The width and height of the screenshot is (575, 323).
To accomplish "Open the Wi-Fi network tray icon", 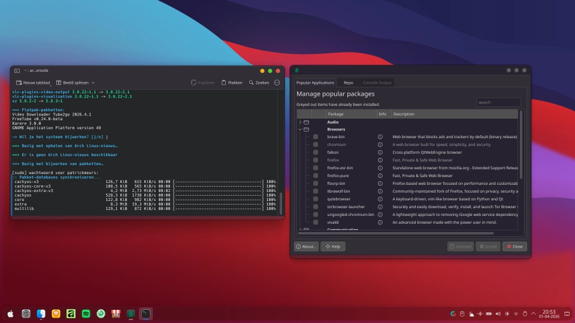I will pyautogui.click(x=516, y=314).
